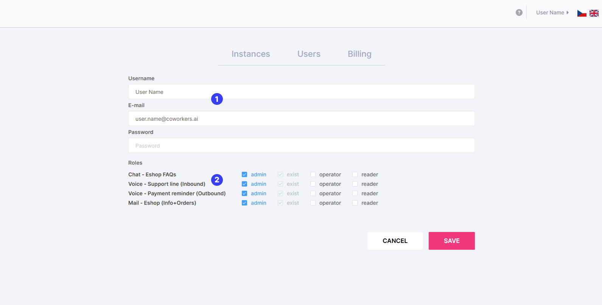This screenshot has height=305, width=602.
Task: Enable reader for Voice - Payment reminder
Action: click(x=355, y=193)
